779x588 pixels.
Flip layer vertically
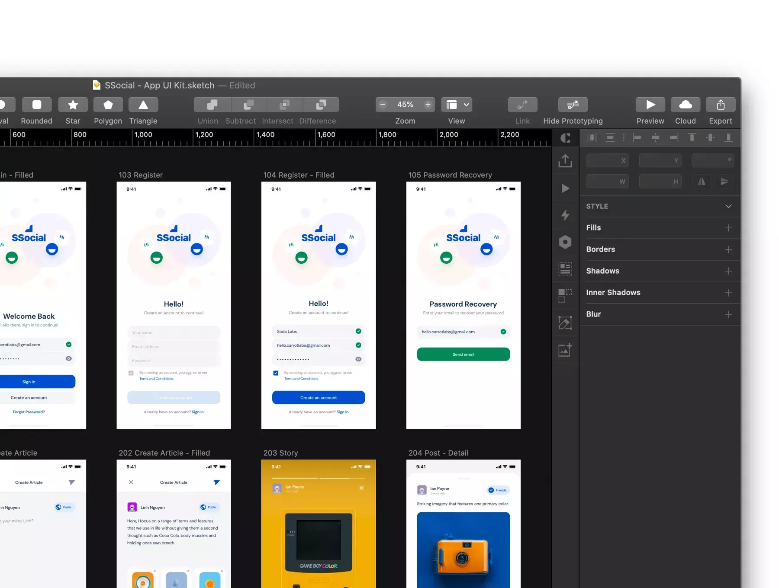click(724, 181)
